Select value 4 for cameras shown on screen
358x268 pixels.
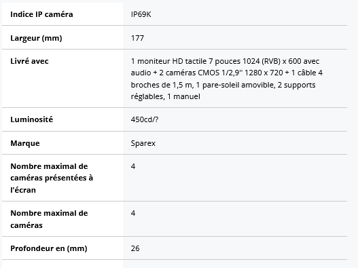133,166
